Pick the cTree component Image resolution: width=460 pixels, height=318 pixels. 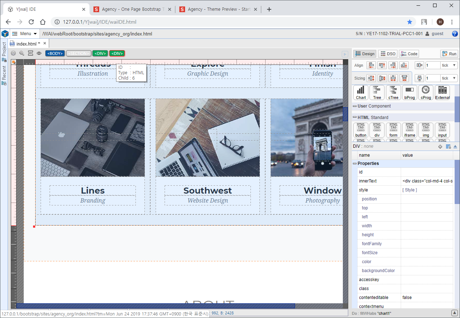[x=393, y=92]
